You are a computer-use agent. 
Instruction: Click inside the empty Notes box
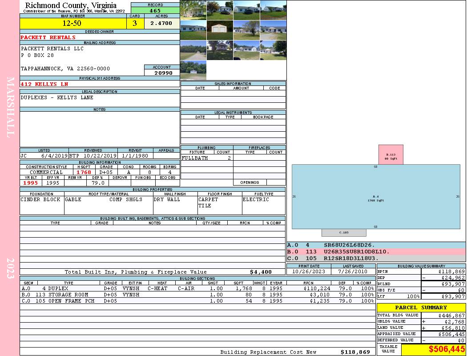pyautogui.click(x=99, y=129)
